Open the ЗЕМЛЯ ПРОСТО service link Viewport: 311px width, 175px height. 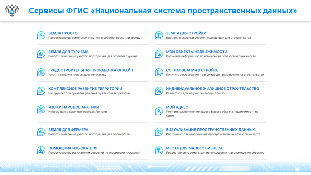(63, 33)
